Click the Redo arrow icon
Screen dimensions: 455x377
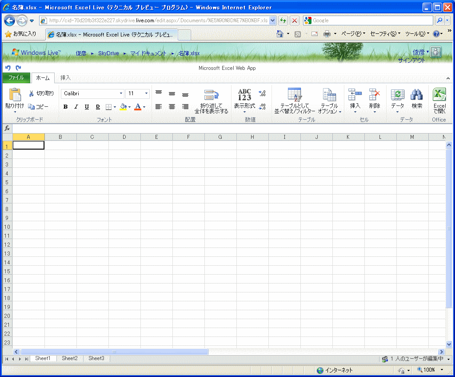tap(18, 68)
